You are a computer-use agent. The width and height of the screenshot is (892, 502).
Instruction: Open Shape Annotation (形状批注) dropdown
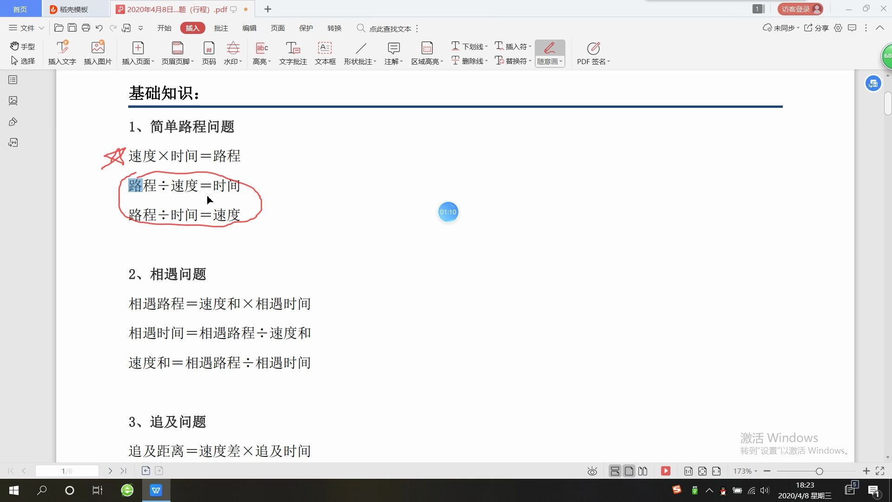click(x=361, y=53)
